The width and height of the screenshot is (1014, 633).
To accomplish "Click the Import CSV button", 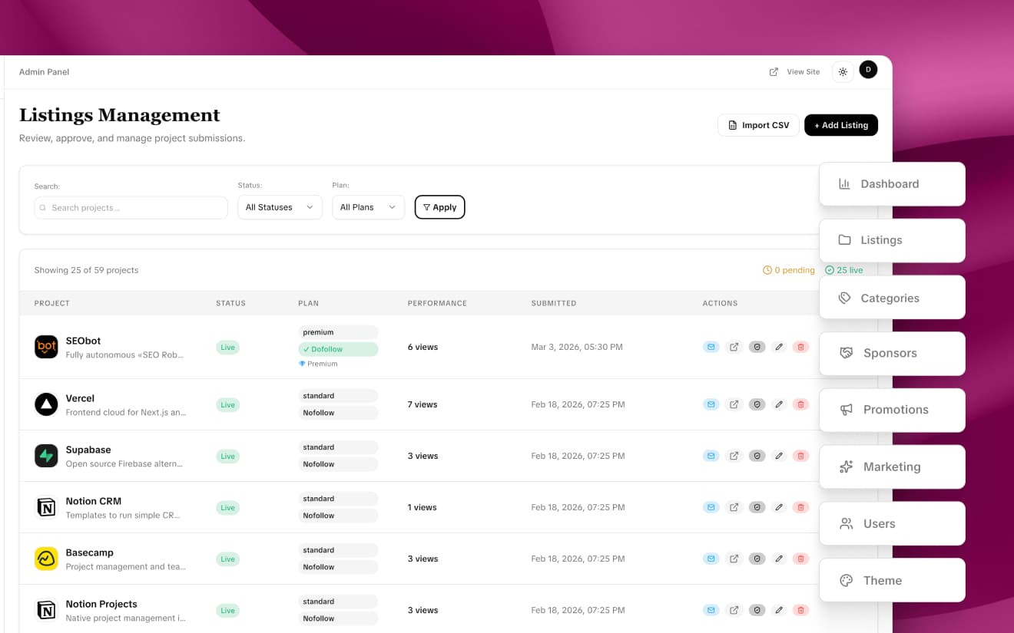I will (x=758, y=124).
